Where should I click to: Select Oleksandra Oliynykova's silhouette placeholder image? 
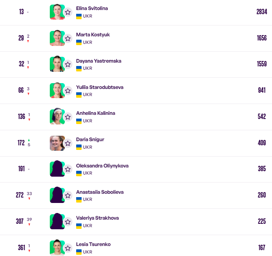pos(57,168)
